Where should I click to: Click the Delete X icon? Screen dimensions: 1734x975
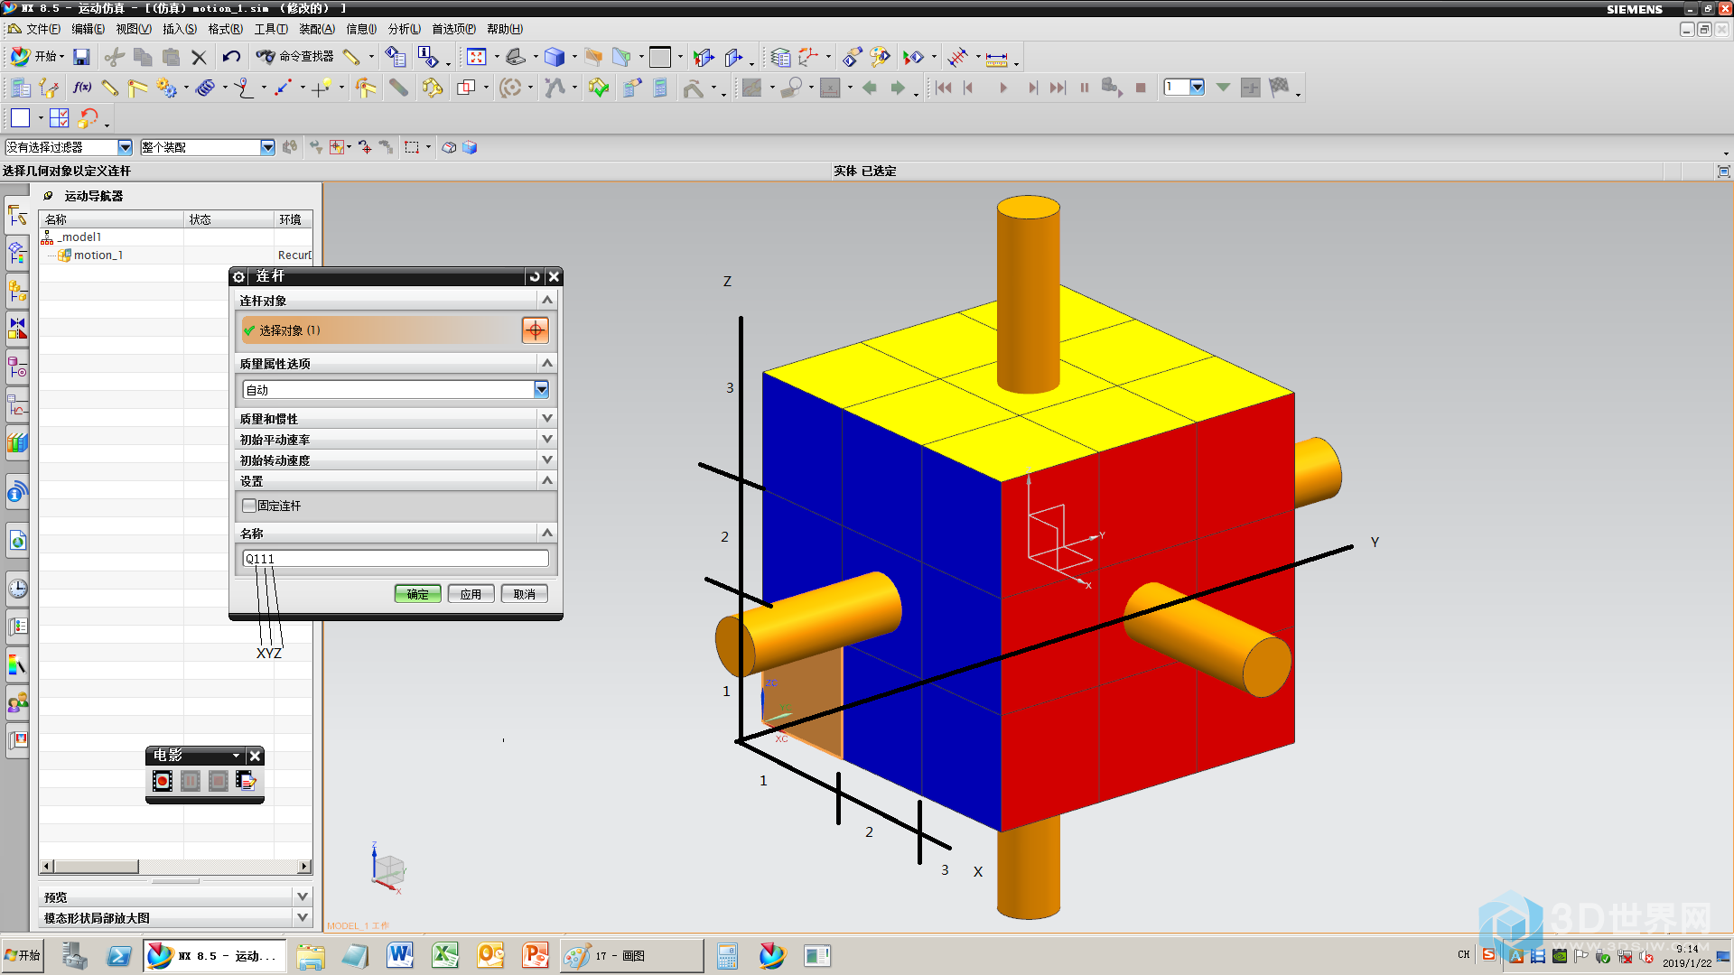pos(199,57)
